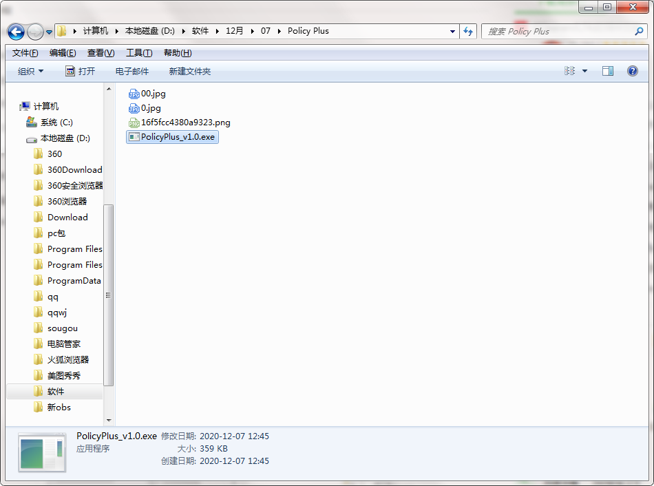Open the 组织 dropdown menu

coord(30,72)
